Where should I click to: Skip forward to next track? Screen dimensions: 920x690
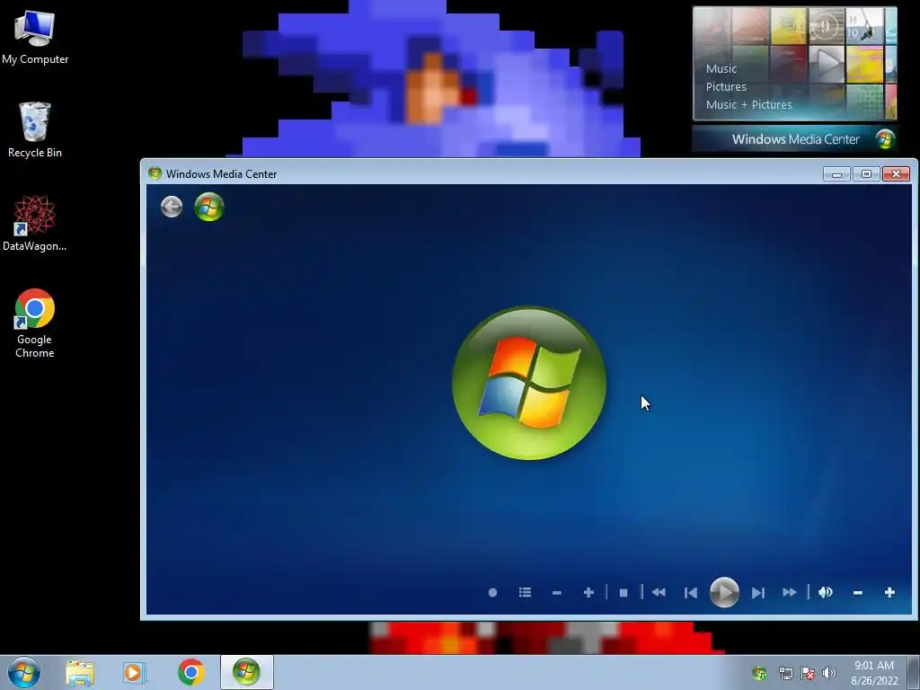tap(757, 593)
